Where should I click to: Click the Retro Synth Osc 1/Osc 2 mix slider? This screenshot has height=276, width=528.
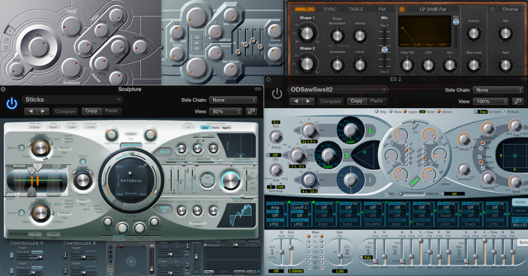tap(384, 49)
